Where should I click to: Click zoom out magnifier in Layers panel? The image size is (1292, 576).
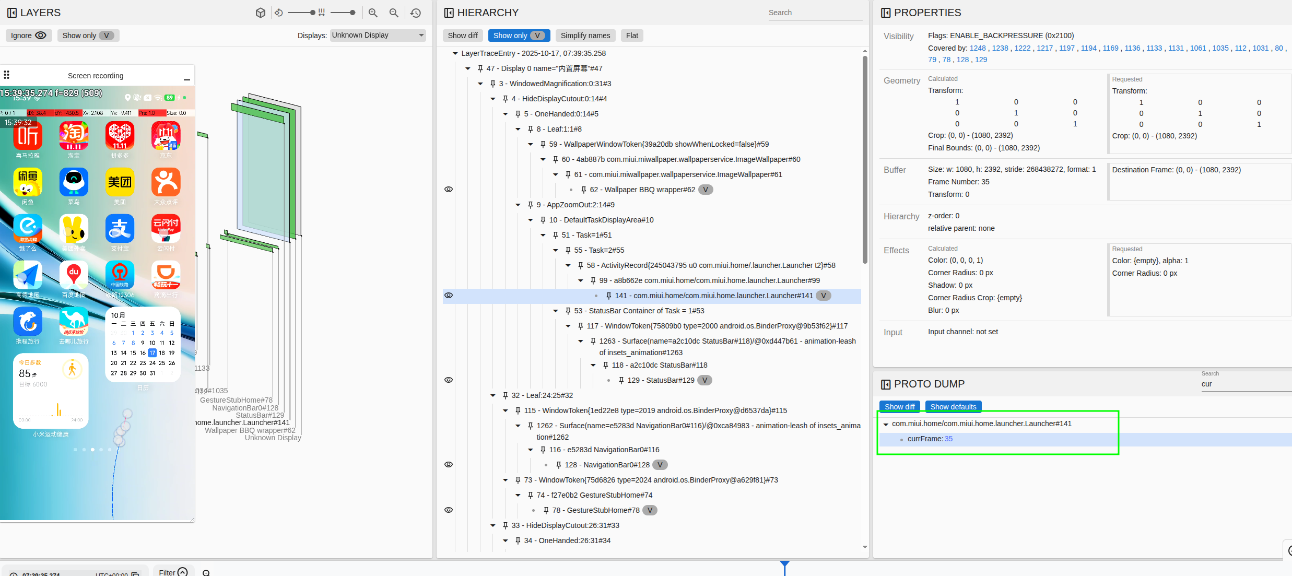pyautogui.click(x=394, y=13)
